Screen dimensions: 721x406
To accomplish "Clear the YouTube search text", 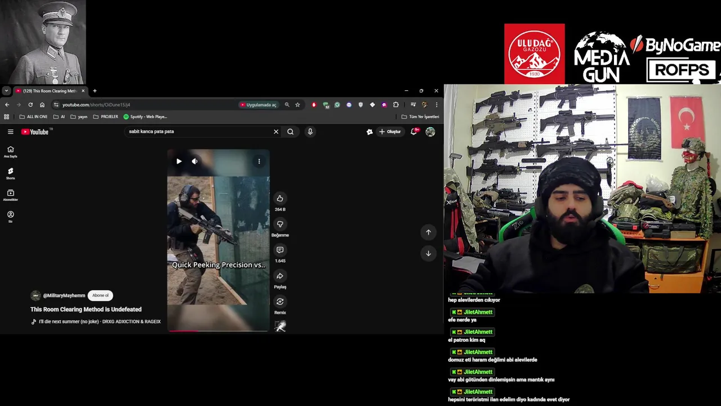I will 276,131.
